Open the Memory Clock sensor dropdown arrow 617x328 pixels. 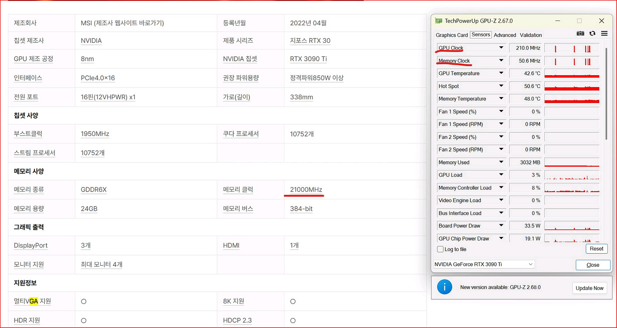501,61
